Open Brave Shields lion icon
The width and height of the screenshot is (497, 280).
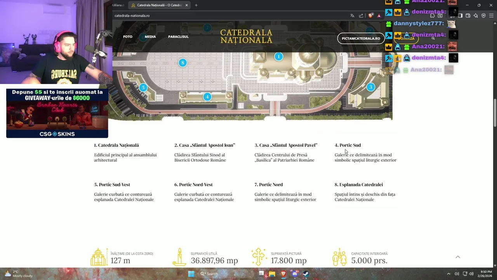371,16
